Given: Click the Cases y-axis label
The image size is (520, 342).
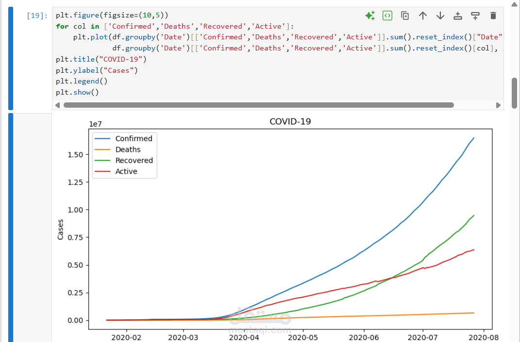Looking at the screenshot, I should [x=60, y=229].
